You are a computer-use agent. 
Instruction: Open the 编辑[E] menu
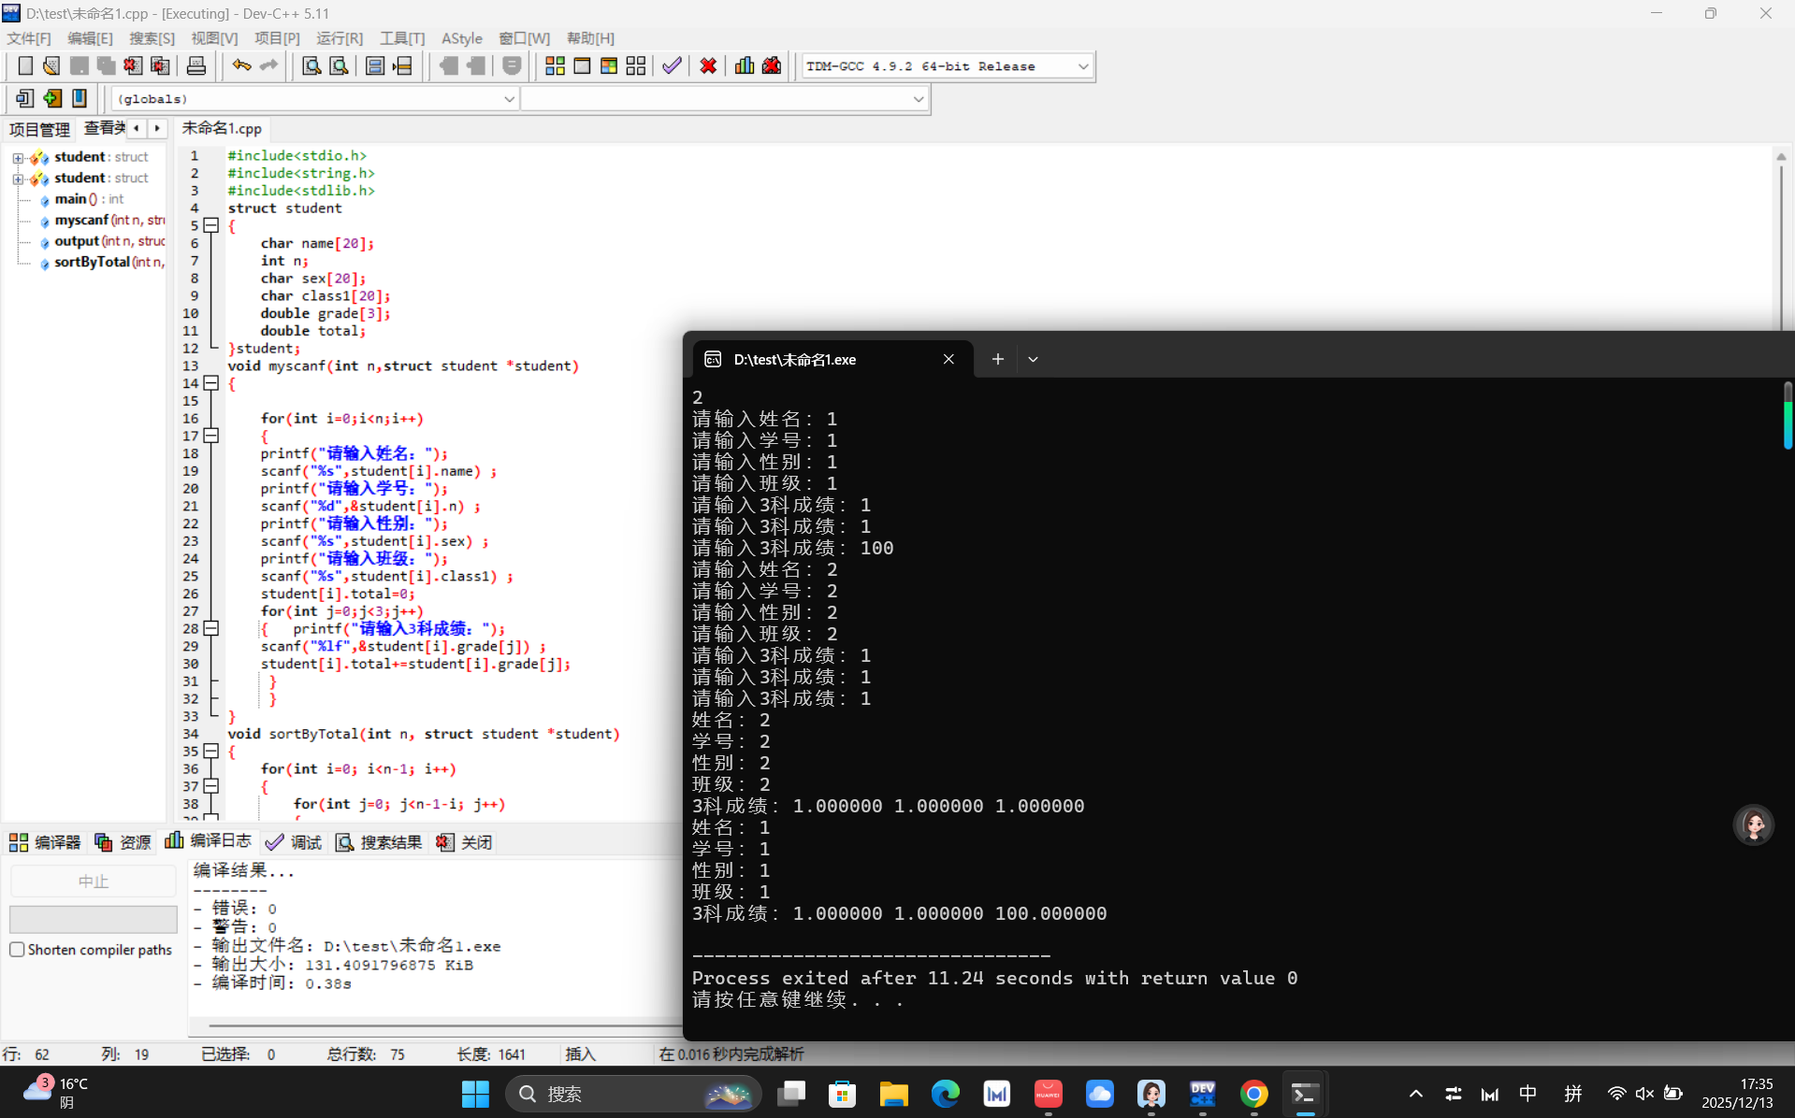coord(90,38)
